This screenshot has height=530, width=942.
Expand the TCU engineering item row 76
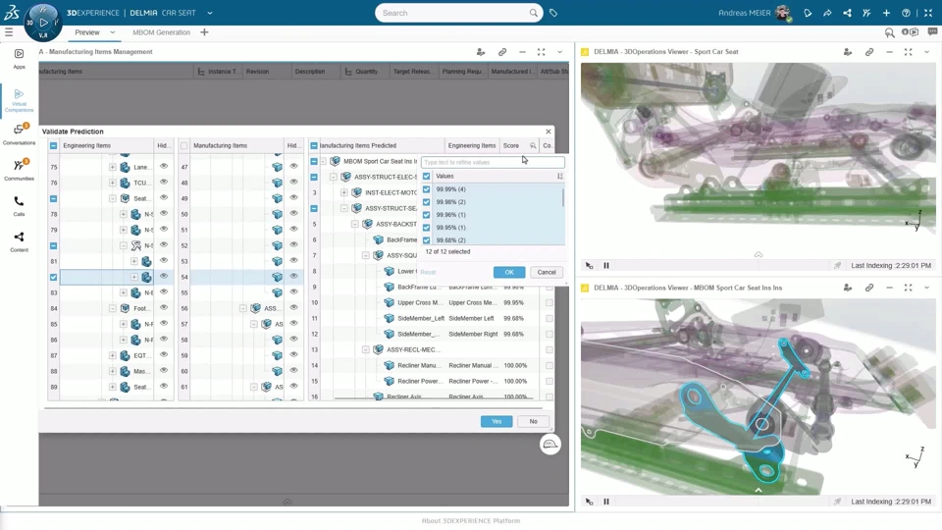click(x=112, y=183)
